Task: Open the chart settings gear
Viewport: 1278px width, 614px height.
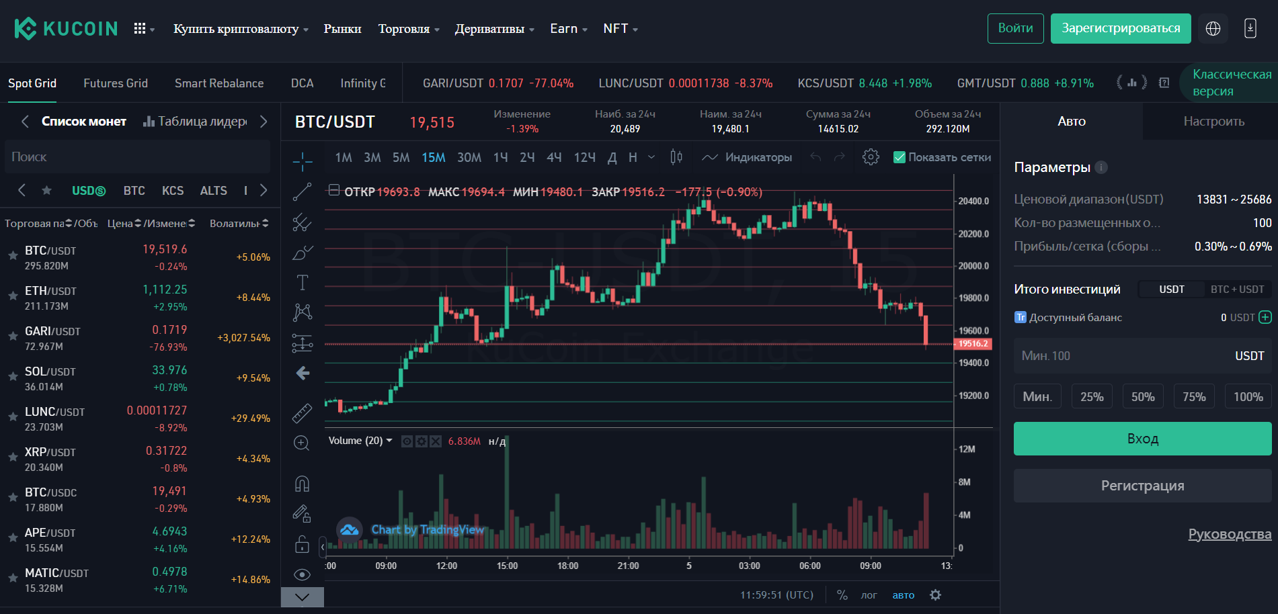Action: coord(871,157)
